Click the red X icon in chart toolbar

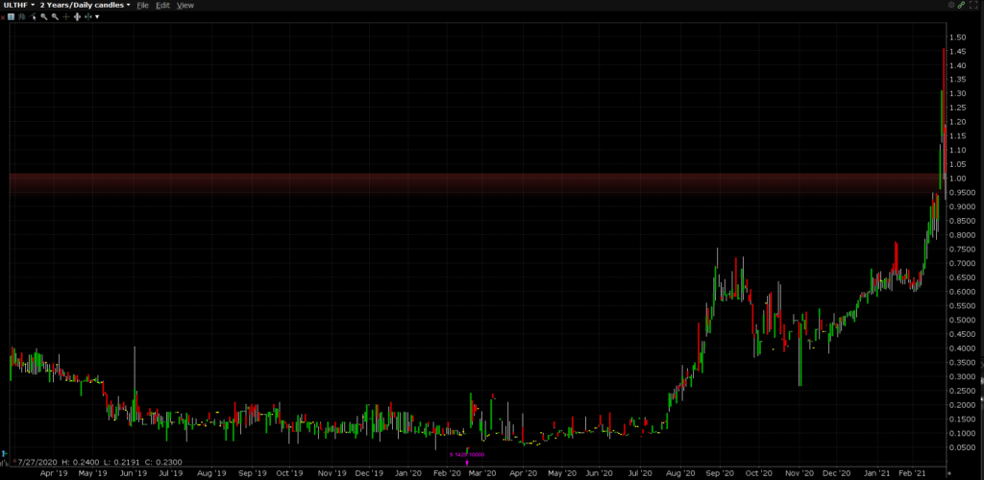[x=3, y=17]
